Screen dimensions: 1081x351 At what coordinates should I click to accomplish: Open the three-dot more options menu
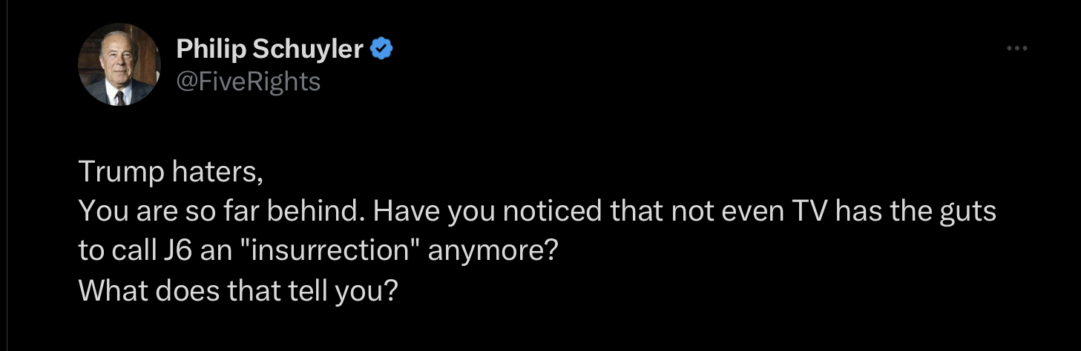1016,50
